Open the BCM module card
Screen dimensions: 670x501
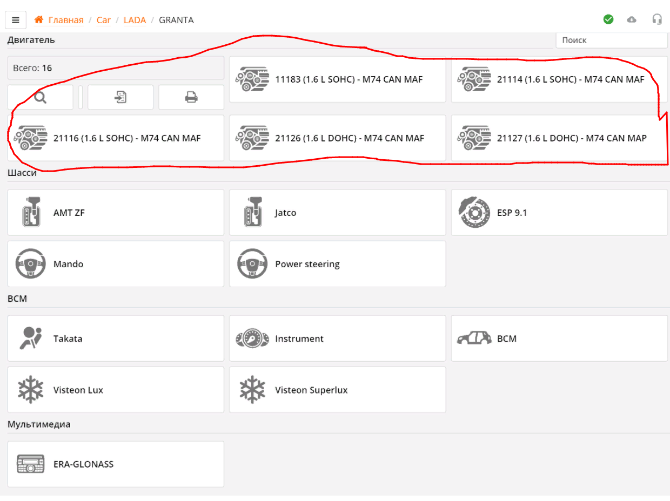[x=559, y=338]
